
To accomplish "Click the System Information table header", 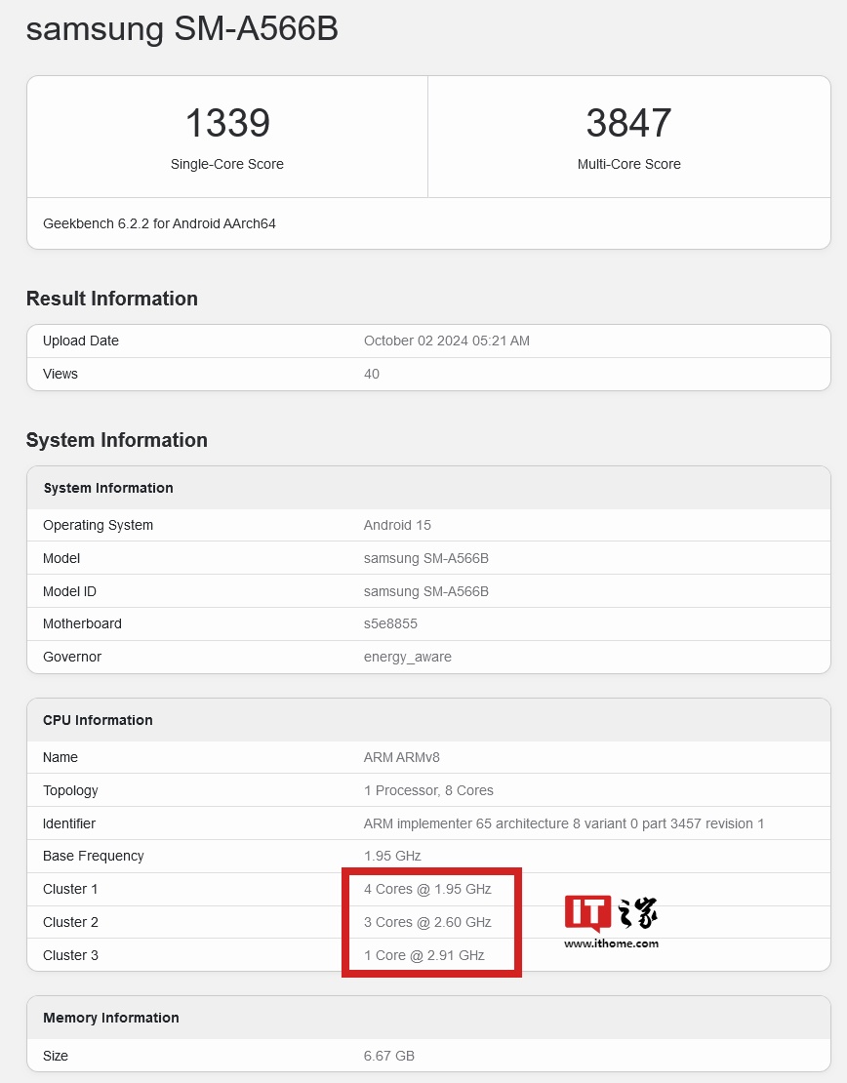I will tap(108, 488).
